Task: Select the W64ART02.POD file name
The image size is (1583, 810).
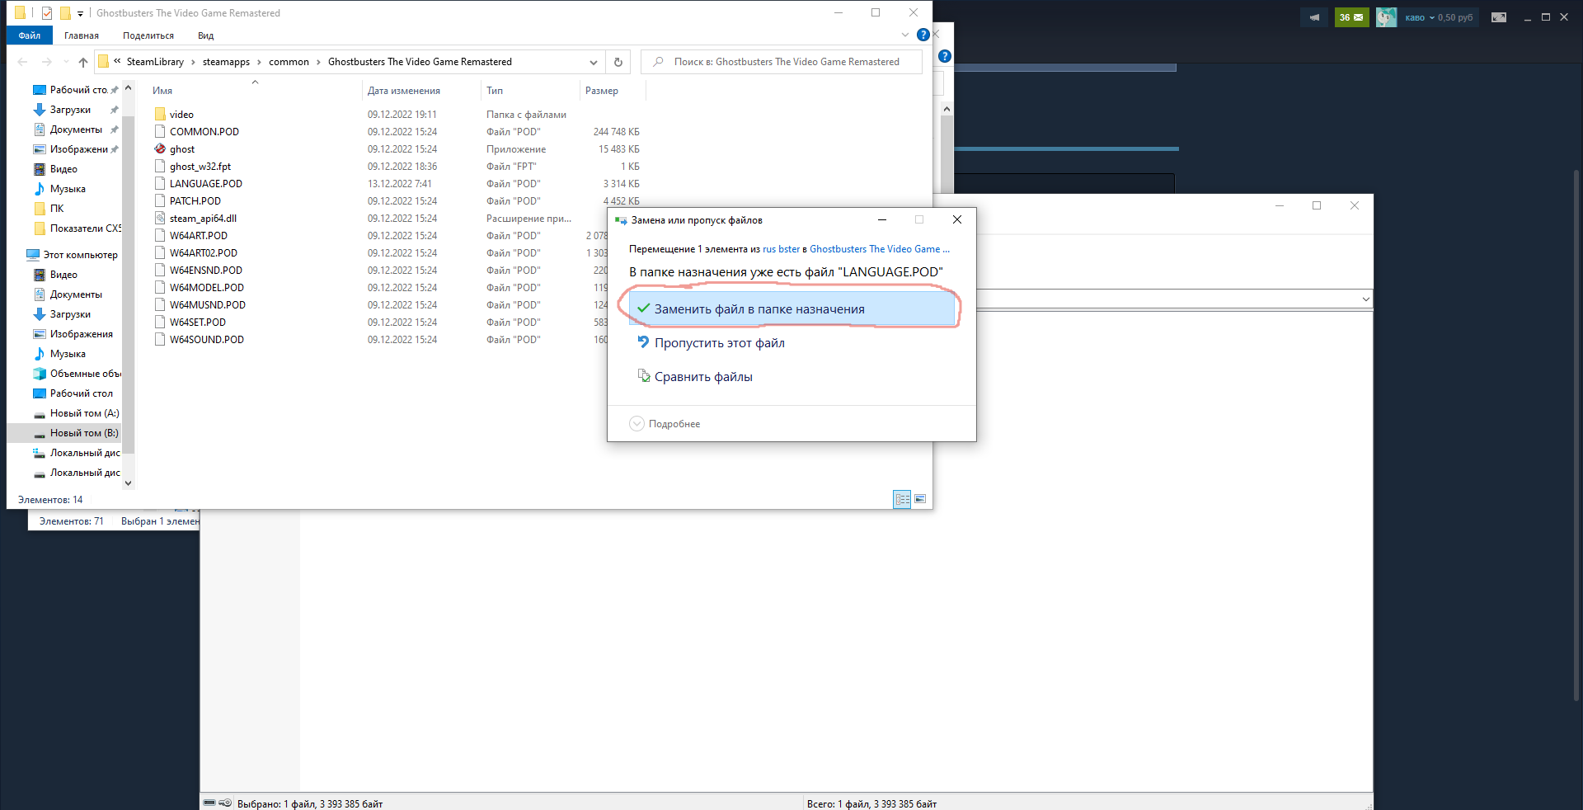Action: coord(204,253)
